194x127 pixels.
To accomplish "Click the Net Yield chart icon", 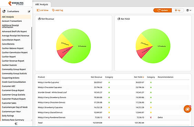I will [x=119, y=19].
